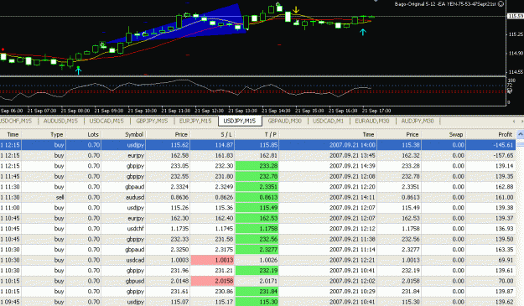Click the current price label on price scale
This screenshot has height=306, width=524.
(516, 16)
